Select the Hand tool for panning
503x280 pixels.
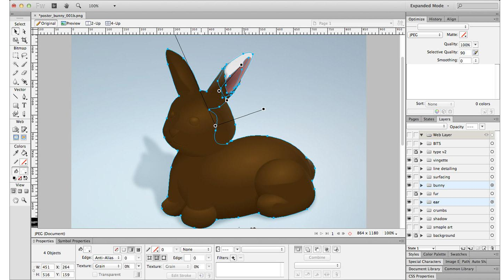click(x=16, y=200)
